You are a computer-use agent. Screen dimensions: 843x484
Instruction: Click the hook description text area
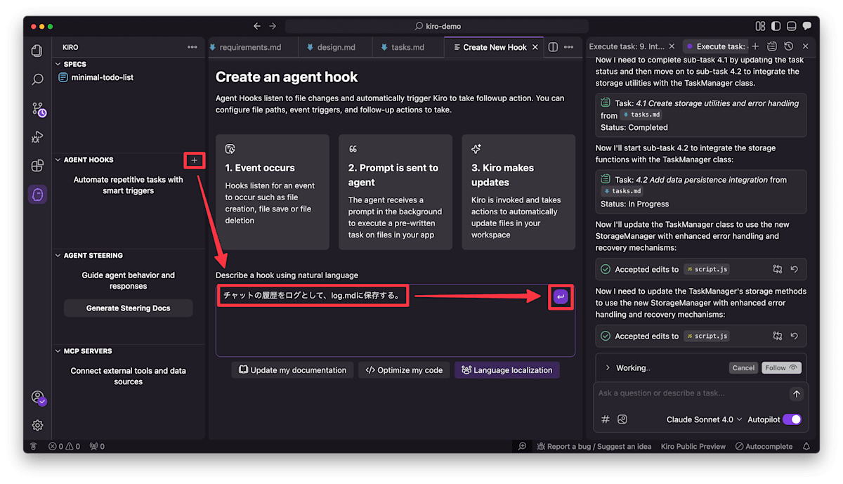click(395, 320)
